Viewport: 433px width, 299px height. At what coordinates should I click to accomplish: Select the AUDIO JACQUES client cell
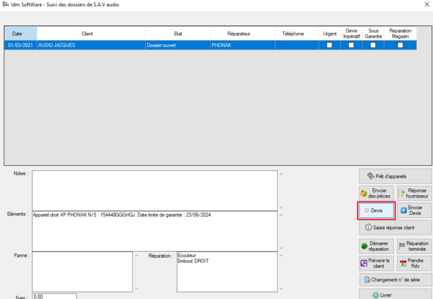pyautogui.click(x=91, y=45)
